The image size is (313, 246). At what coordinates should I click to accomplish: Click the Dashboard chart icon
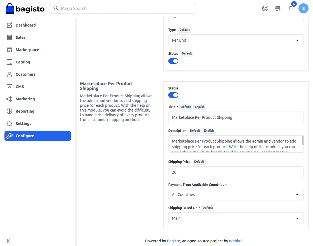(x=10, y=25)
